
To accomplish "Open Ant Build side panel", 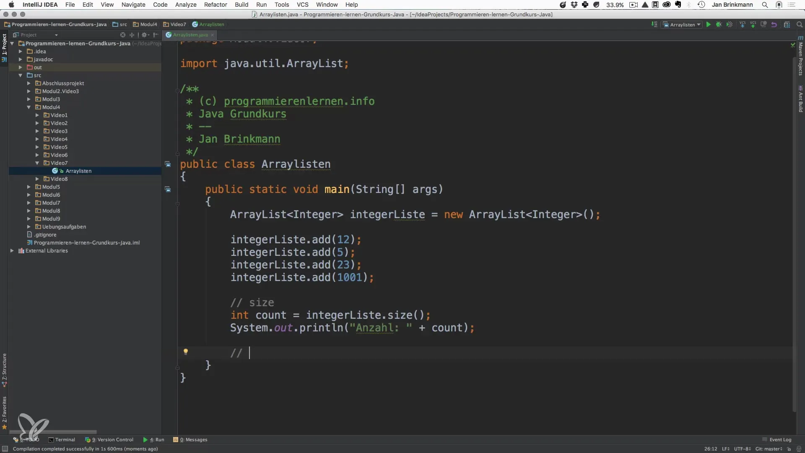I will pyautogui.click(x=800, y=99).
